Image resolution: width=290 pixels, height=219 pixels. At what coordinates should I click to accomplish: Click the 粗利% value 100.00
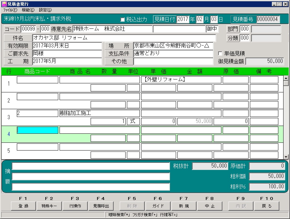267,186
